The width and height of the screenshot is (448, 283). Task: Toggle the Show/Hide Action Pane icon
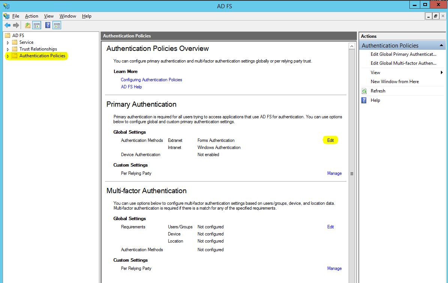tap(57, 25)
